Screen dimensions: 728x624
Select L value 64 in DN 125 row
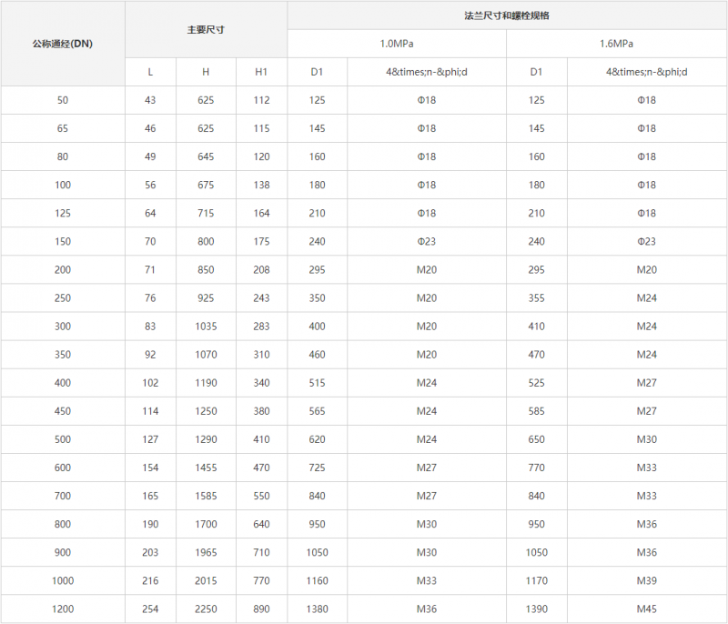click(x=150, y=214)
